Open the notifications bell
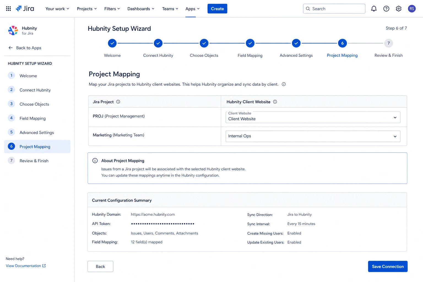Image resolution: width=423 pixels, height=282 pixels. [x=374, y=9]
